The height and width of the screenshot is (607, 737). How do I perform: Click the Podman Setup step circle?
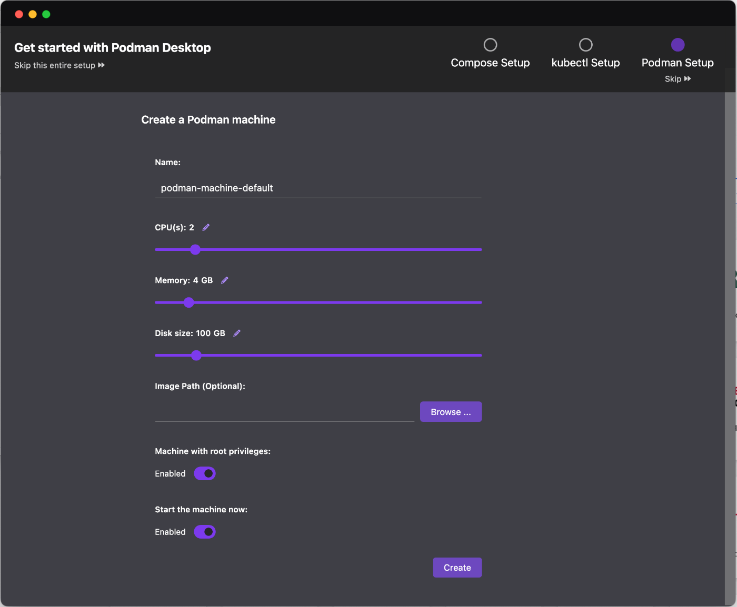pyautogui.click(x=678, y=45)
